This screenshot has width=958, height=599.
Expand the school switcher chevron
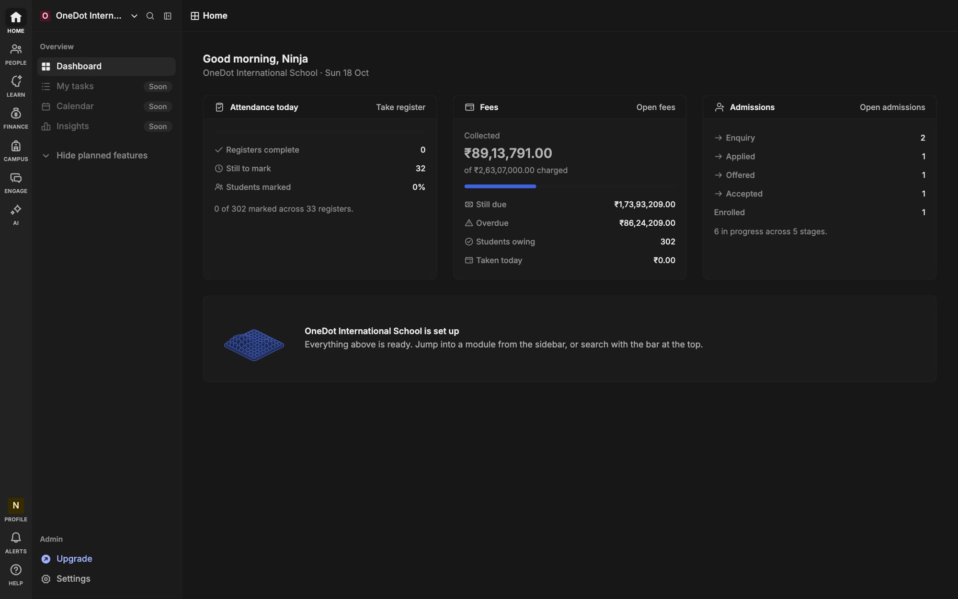tap(134, 16)
